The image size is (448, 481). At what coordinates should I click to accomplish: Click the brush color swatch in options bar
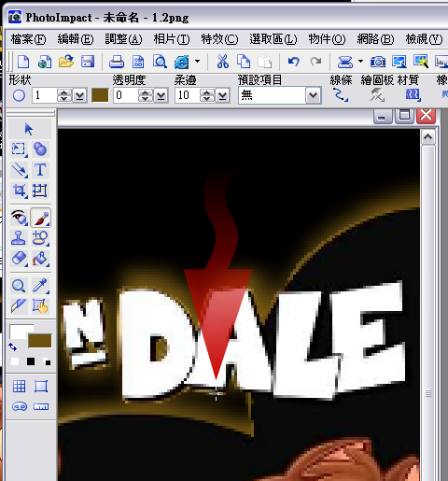point(100,95)
